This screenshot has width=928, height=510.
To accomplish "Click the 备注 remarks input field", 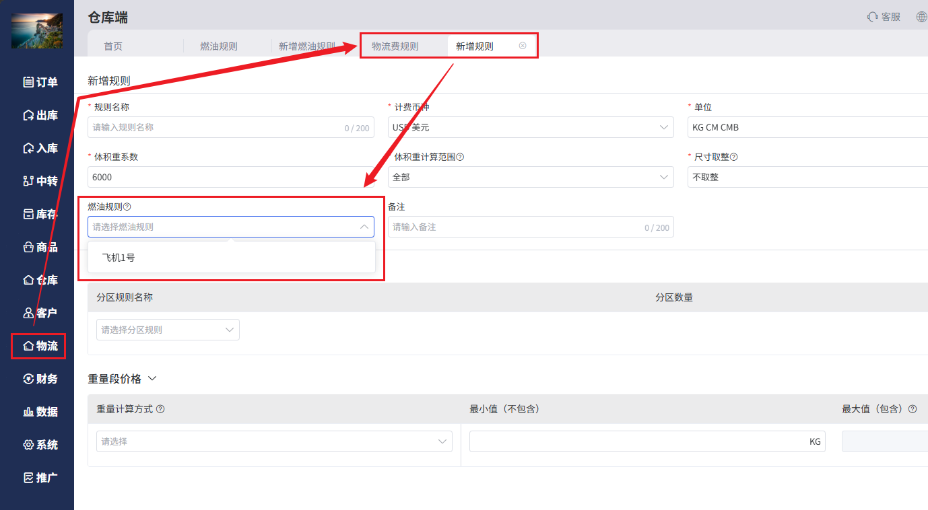I will (531, 227).
